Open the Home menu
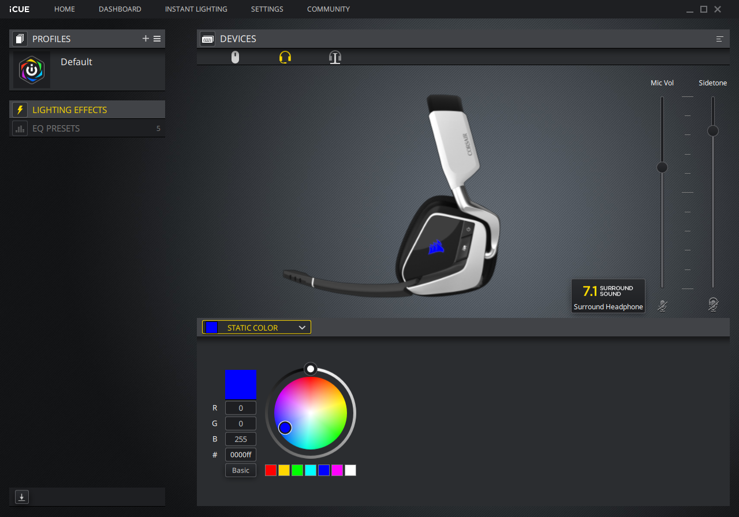The height and width of the screenshot is (517, 739). (65, 9)
